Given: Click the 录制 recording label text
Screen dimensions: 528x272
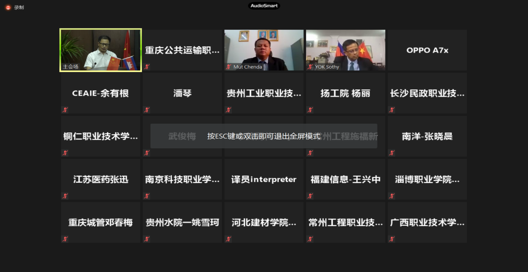Looking at the screenshot, I should click(19, 7).
